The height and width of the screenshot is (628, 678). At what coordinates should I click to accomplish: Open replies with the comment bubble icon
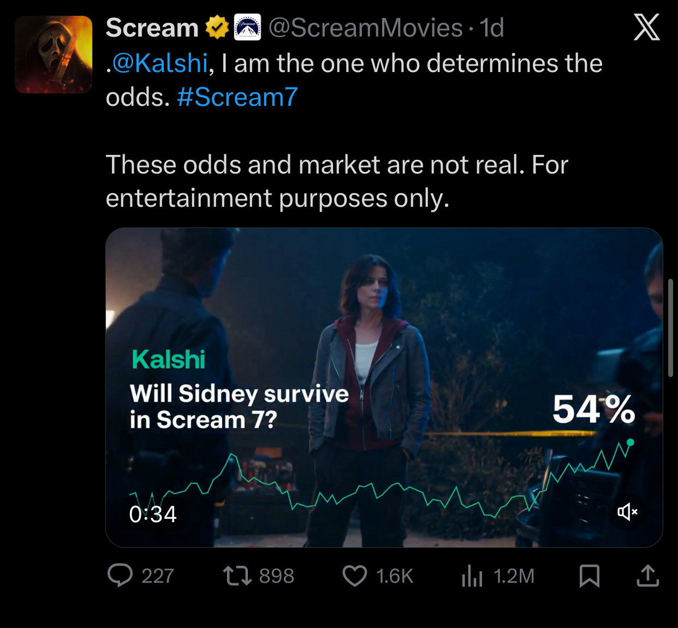(x=120, y=576)
